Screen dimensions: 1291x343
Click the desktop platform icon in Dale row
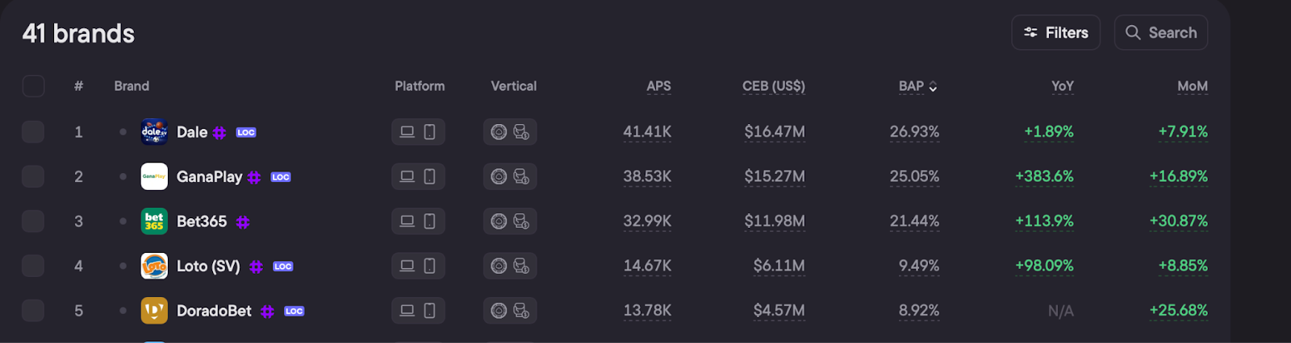click(407, 132)
